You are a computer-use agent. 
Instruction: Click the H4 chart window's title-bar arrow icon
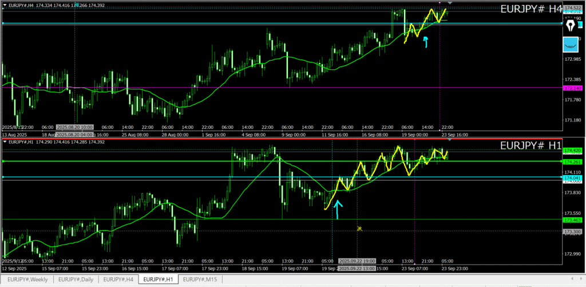(5, 5)
